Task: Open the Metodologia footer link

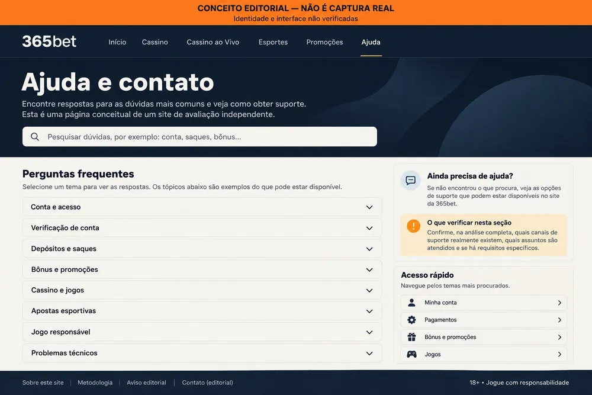Action: pos(95,383)
